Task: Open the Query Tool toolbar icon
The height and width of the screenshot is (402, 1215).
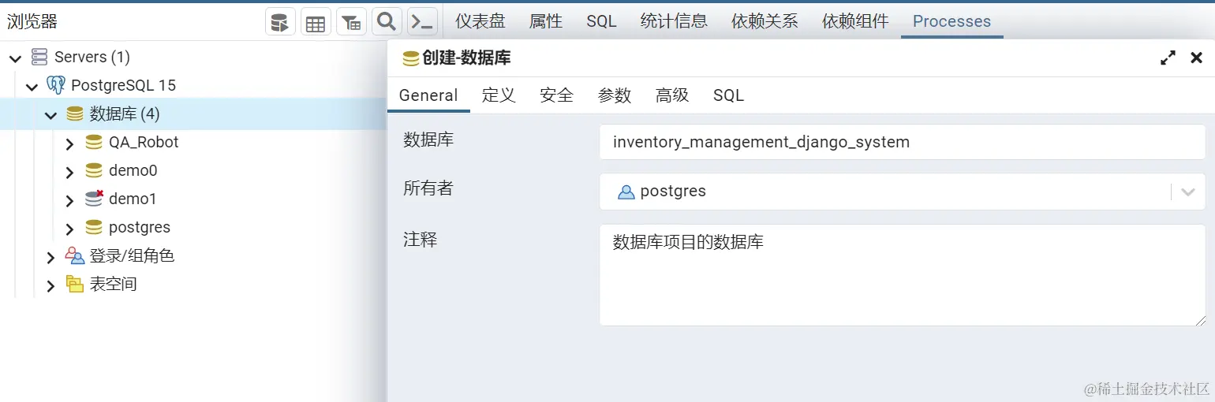Action: click(x=280, y=22)
